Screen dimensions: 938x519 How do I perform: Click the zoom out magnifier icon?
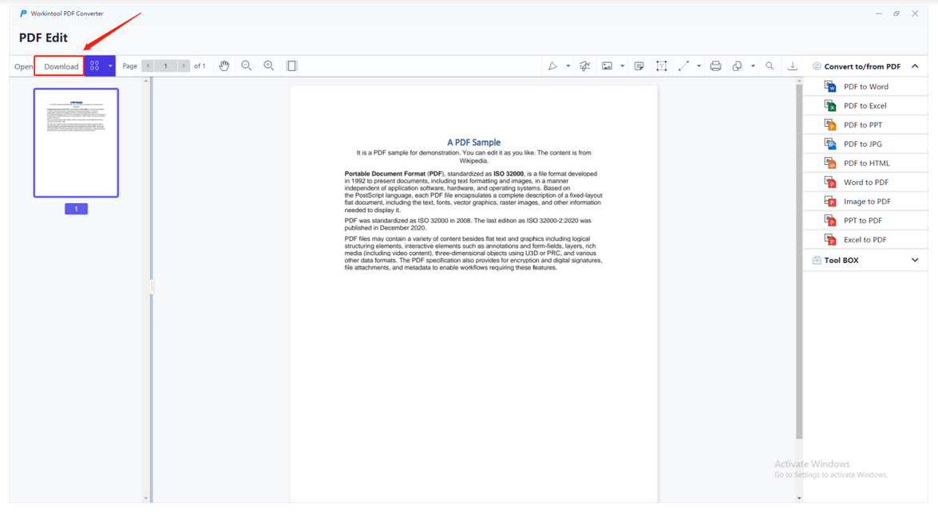click(247, 66)
